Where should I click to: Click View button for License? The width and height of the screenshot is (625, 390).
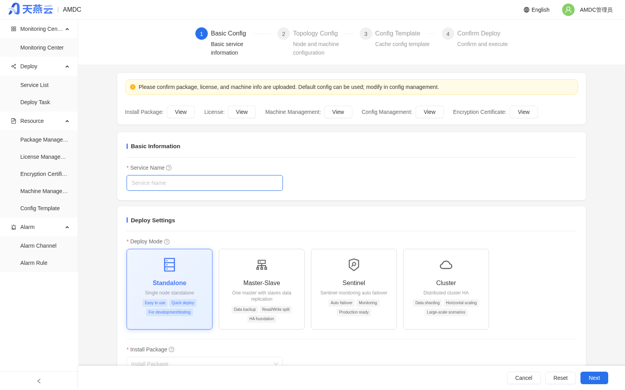[x=242, y=112]
